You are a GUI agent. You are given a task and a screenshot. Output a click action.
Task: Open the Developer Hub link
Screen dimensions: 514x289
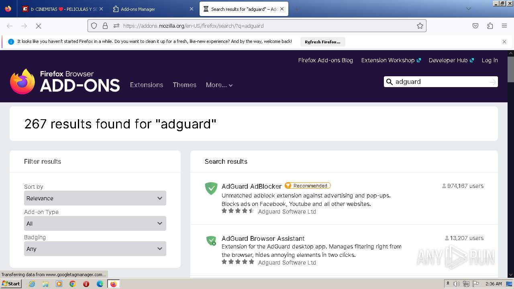(451, 60)
